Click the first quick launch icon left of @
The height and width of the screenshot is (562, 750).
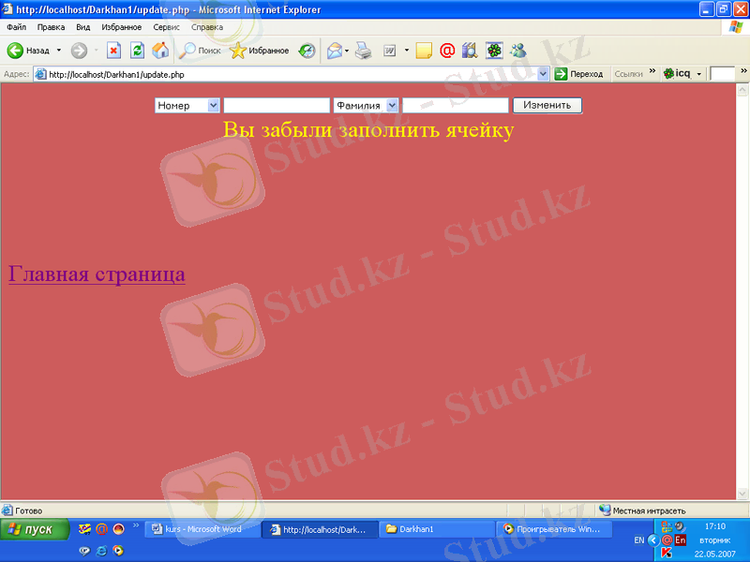coord(84,528)
